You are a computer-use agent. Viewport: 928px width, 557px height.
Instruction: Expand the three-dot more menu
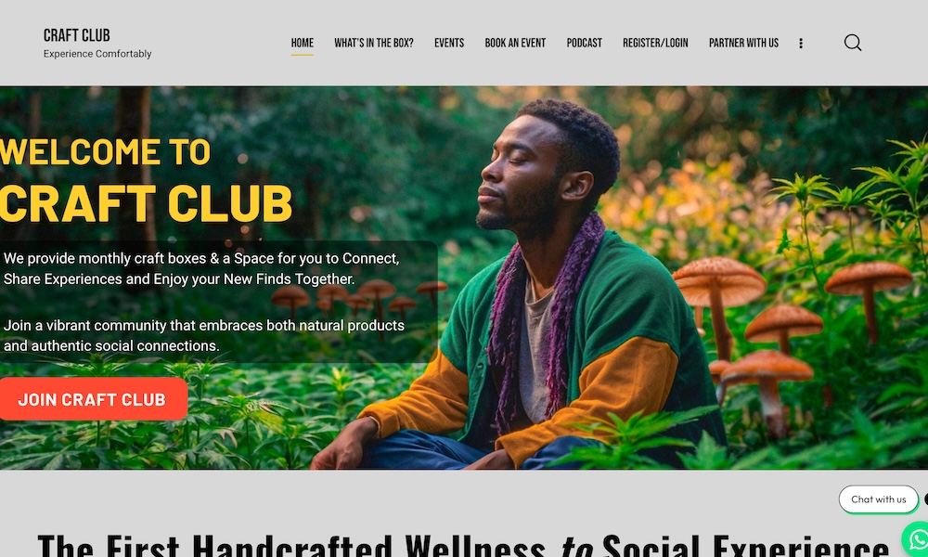tap(801, 44)
